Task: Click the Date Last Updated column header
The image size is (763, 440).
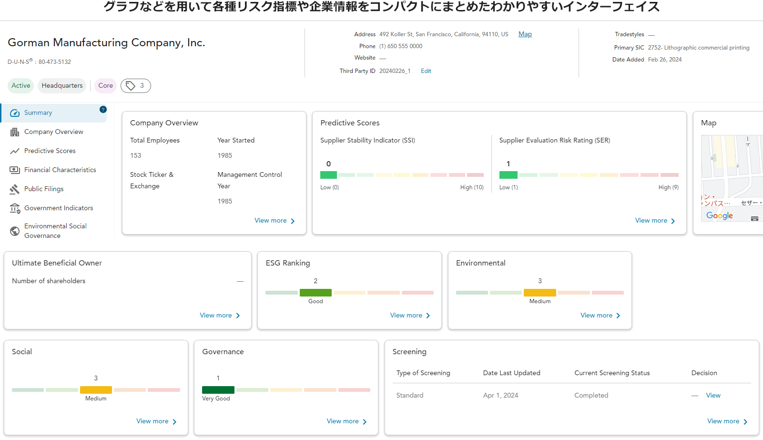Action: pos(512,373)
